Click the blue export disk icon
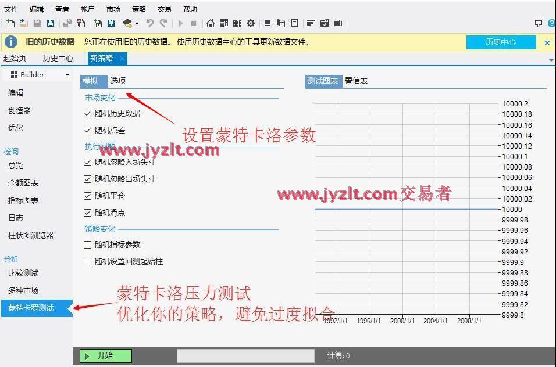Screen dimensions: 556x367 [x=111, y=23]
